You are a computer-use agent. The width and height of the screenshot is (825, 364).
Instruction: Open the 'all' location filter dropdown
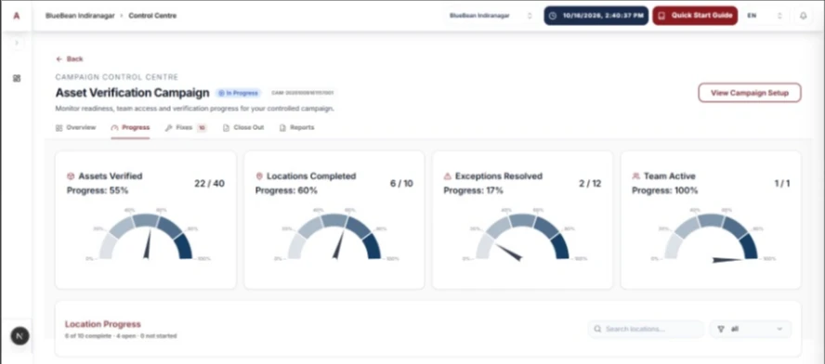[751, 329]
